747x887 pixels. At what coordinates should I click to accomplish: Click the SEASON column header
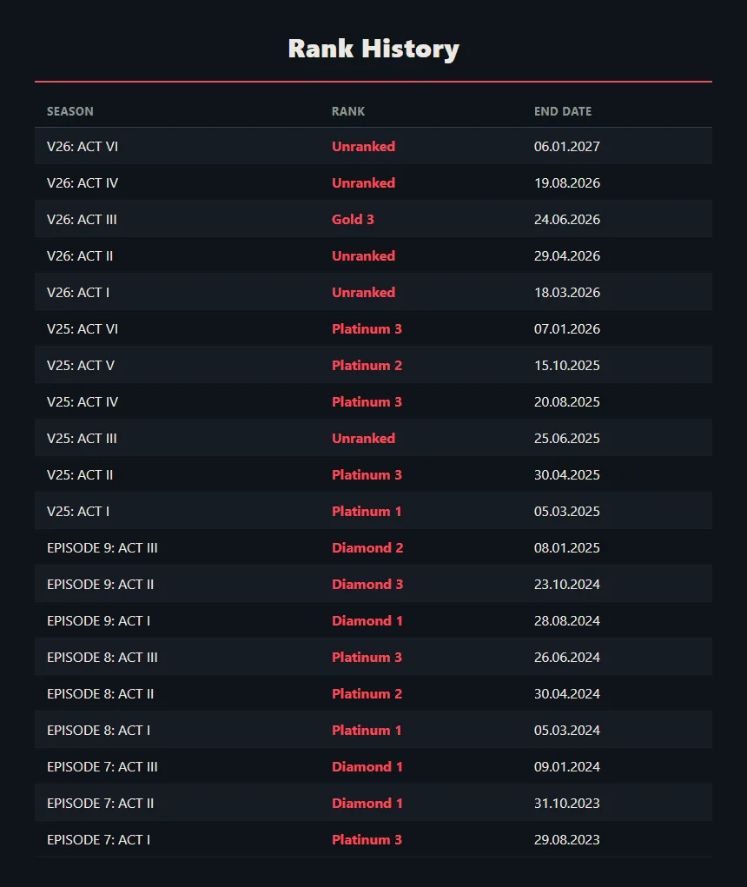coord(70,111)
